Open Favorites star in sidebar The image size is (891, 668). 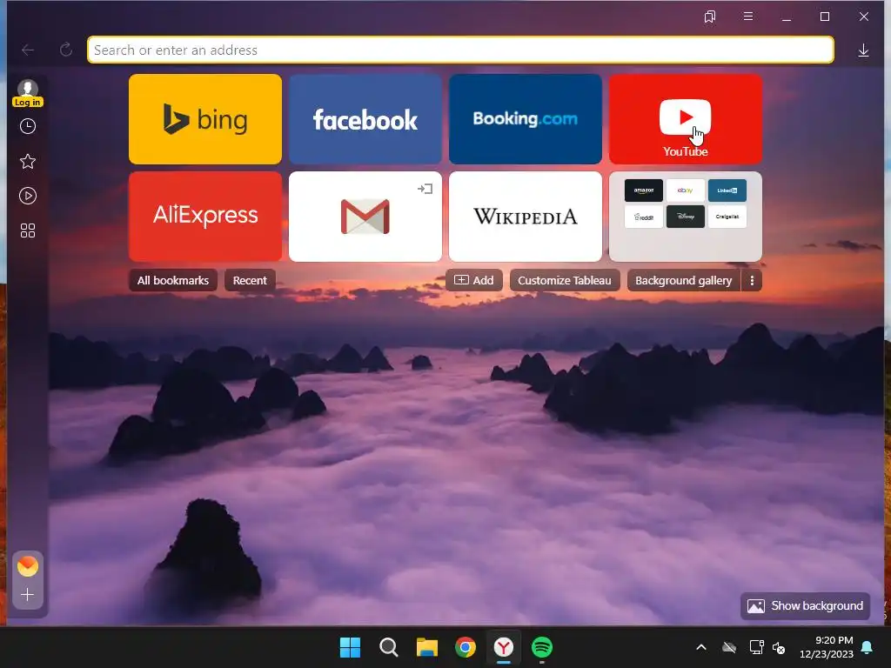tap(28, 161)
